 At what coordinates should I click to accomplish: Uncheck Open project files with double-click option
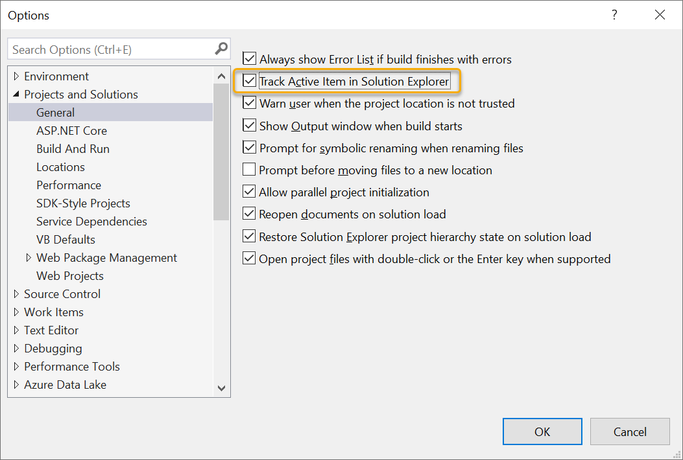[249, 259]
